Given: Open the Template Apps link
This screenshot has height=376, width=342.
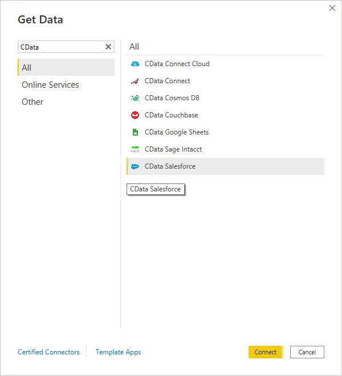Looking at the screenshot, I should pyautogui.click(x=118, y=352).
